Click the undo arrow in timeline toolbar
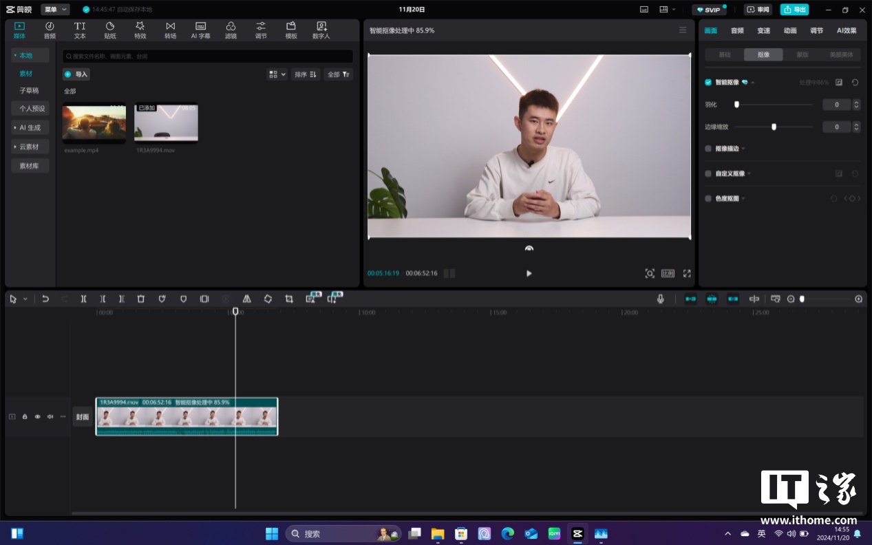872x545 pixels. 45,299
